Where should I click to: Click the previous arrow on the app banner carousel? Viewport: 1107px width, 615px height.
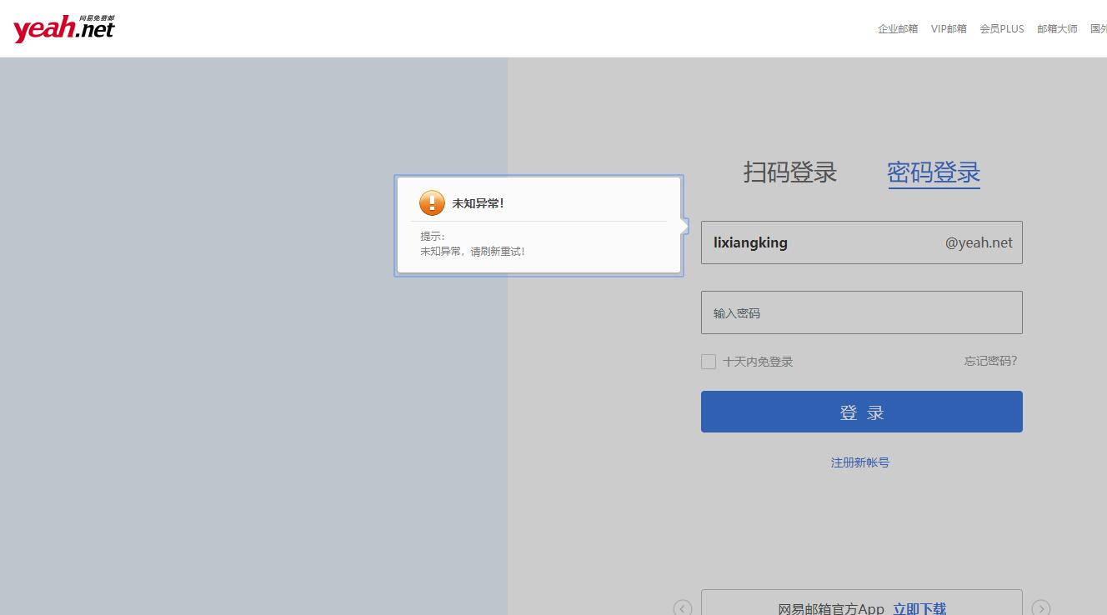click(x=682, y=608)
